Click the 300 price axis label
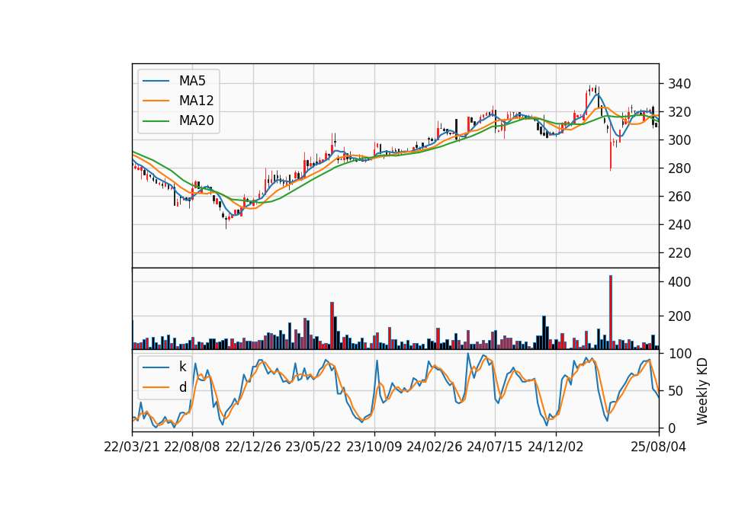The image size is (732, 526). 679,140
